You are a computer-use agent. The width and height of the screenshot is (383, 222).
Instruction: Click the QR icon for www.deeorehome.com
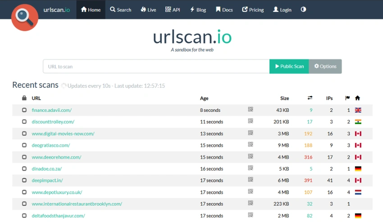tap(251, 156)
